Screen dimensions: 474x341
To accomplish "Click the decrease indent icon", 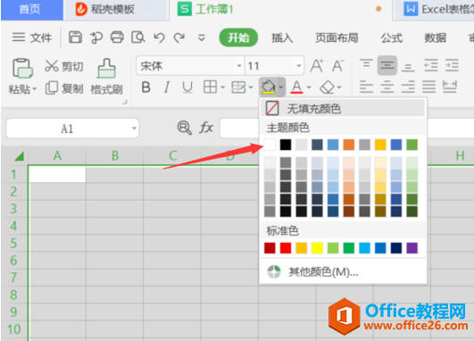I will [431, 65].
